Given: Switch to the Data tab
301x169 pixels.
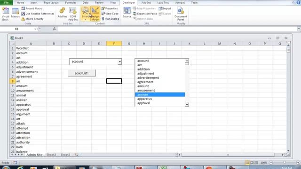Looking at the screenshot, I should pos(86,2).
